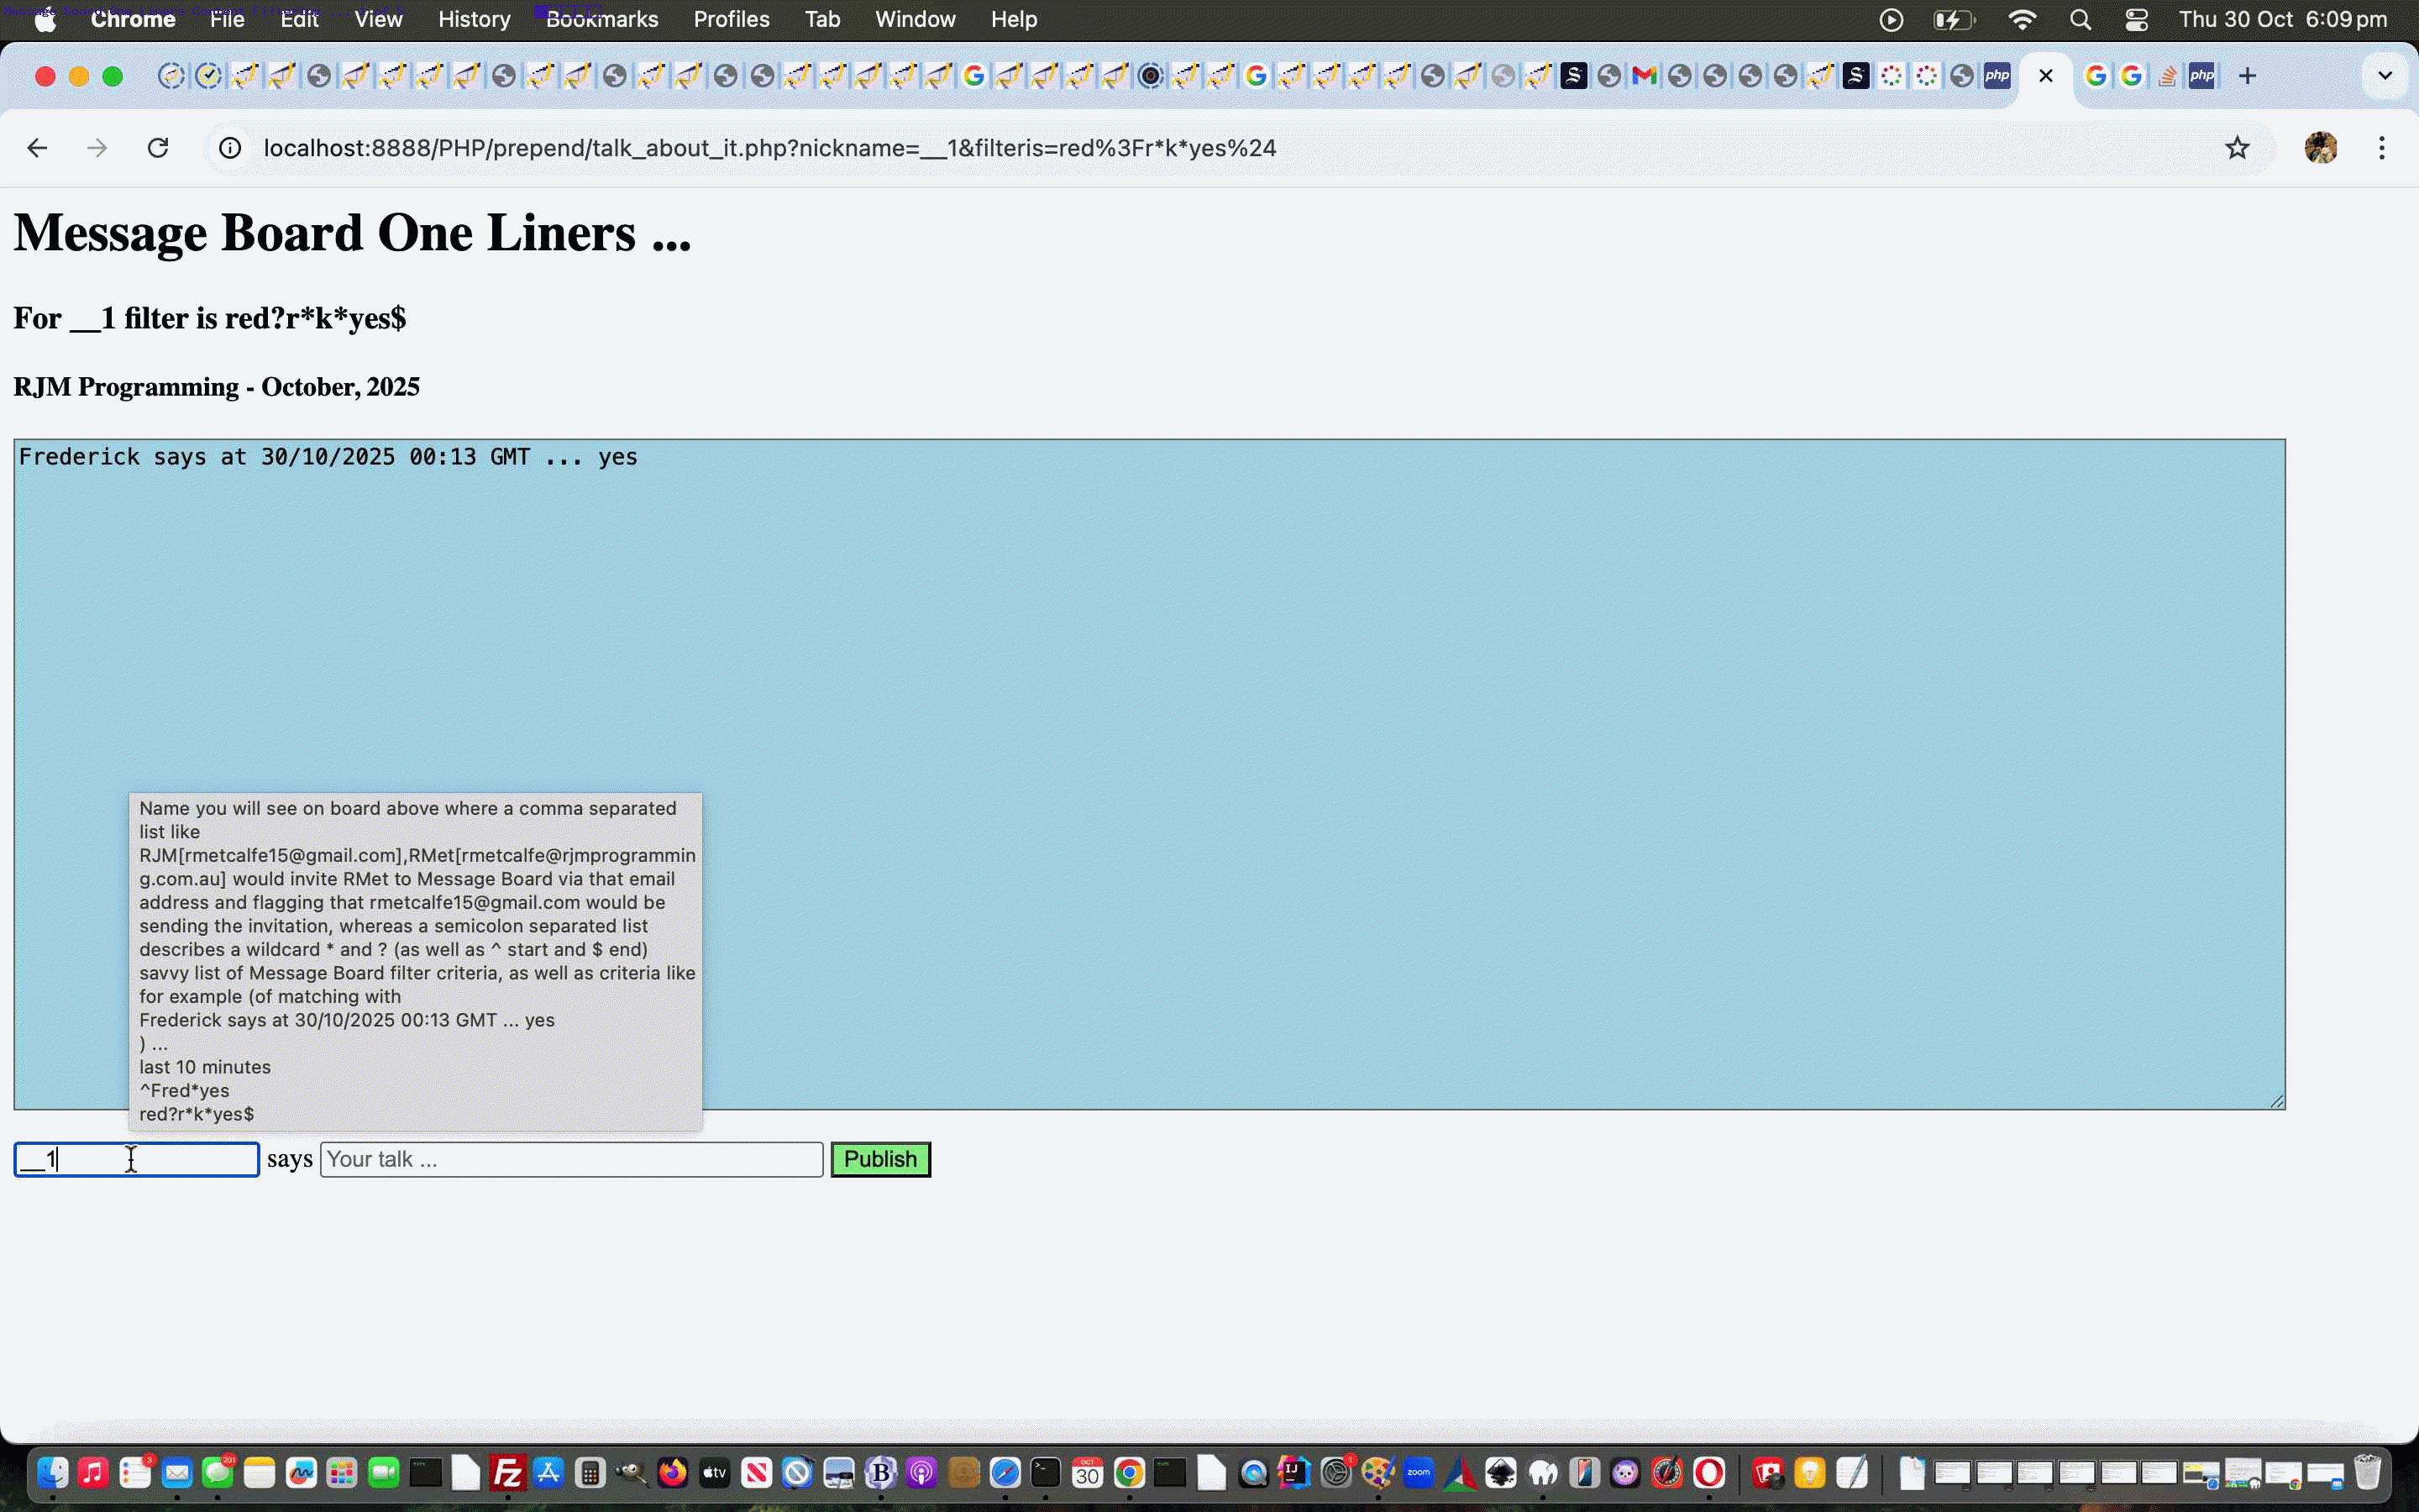Viewport: 2419px width, 1512px height.
Task: Open Chrome's three-dot menu
Action: pos(2383,147)
